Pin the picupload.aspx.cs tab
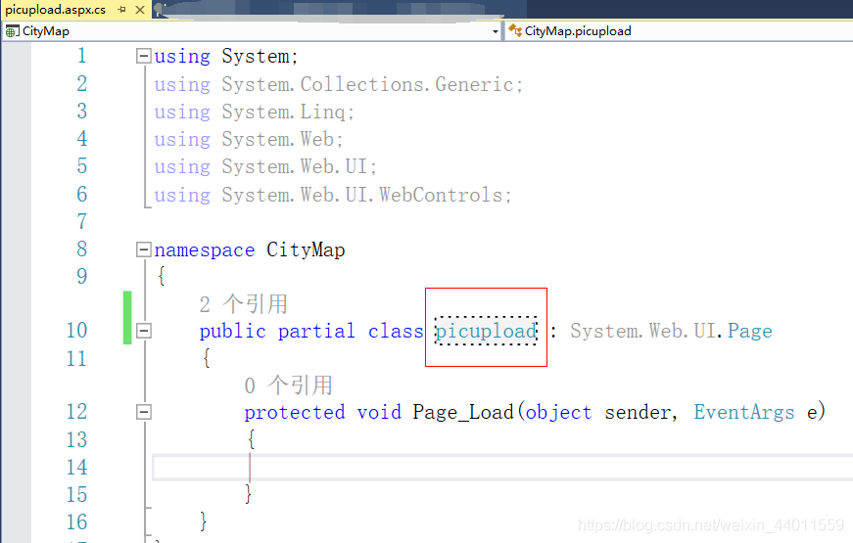 point(121,10)
